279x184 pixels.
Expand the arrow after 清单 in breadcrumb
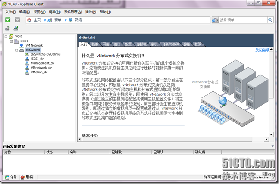66,20
